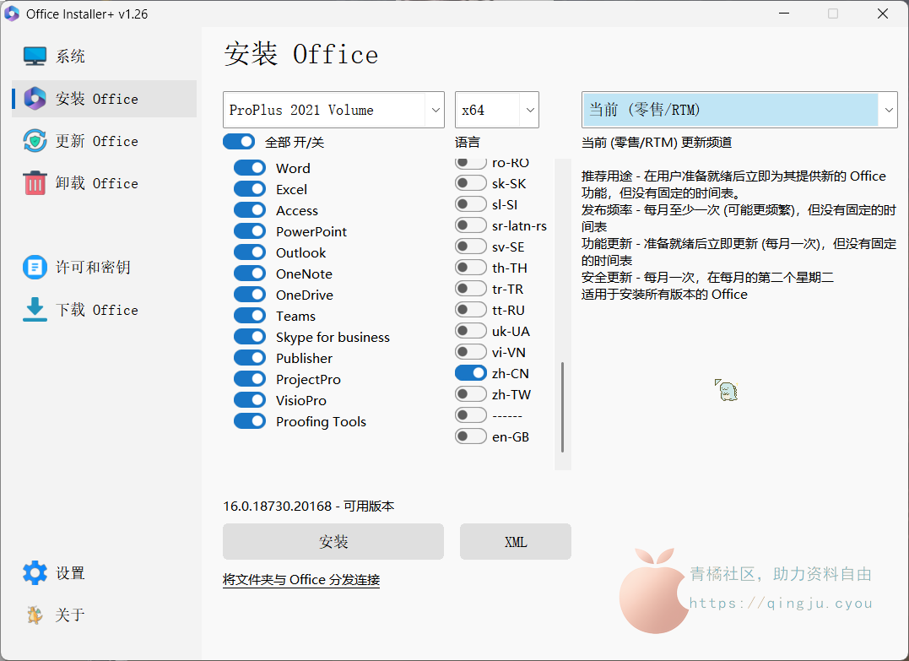Viewport: 909px width, 661px height.
Task: Open the x64 architecture dropdown
Action: (x=497, y=110)
